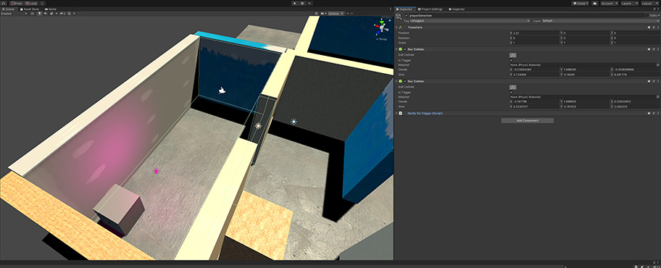Click the component tools icon in scene toolbar
661x268 pixels.
click(x=316, y=14)
